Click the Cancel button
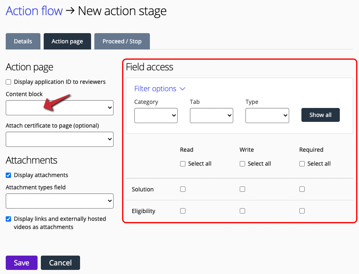359x274 pixels. point(60,263)
